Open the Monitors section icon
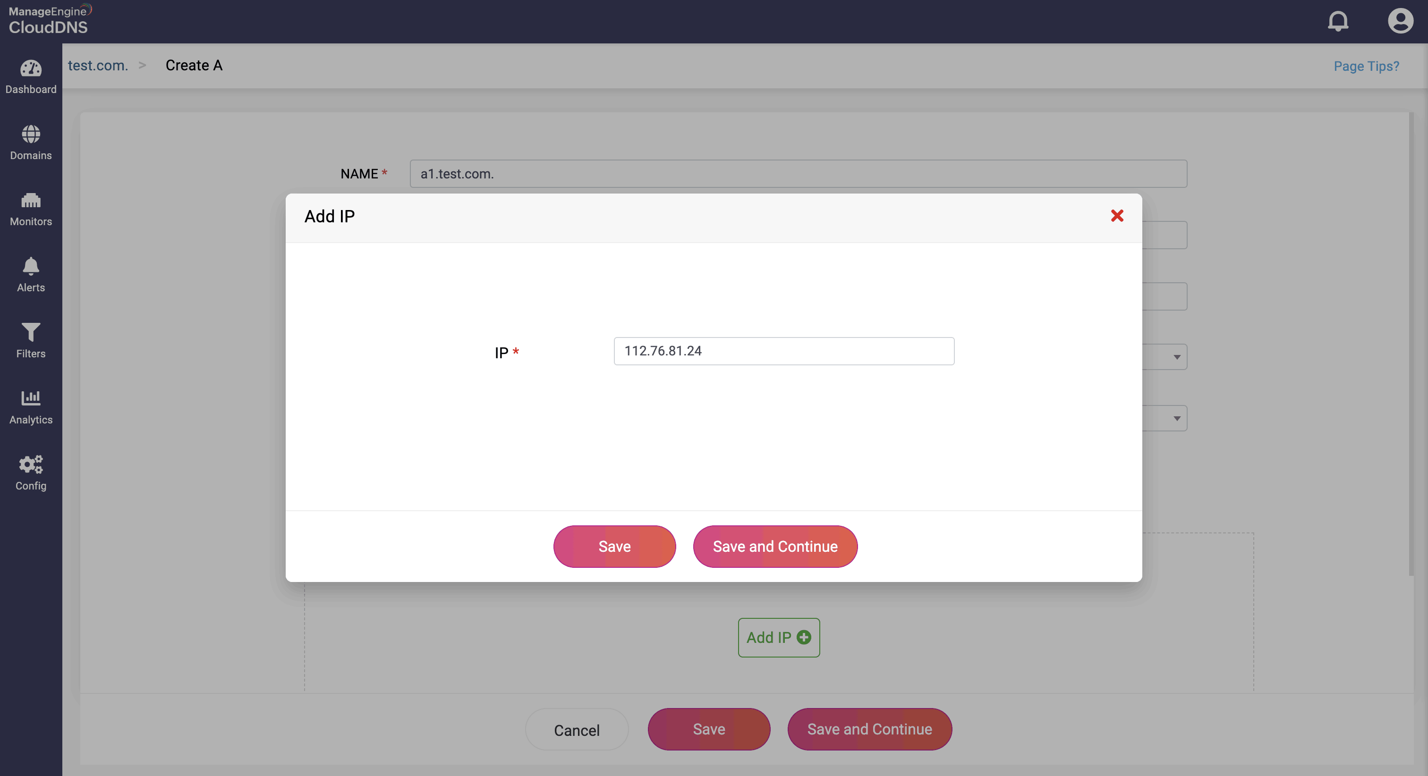The height and width of the screenshot is (776, 1428). pyautogui.click(x=31, y=201)
